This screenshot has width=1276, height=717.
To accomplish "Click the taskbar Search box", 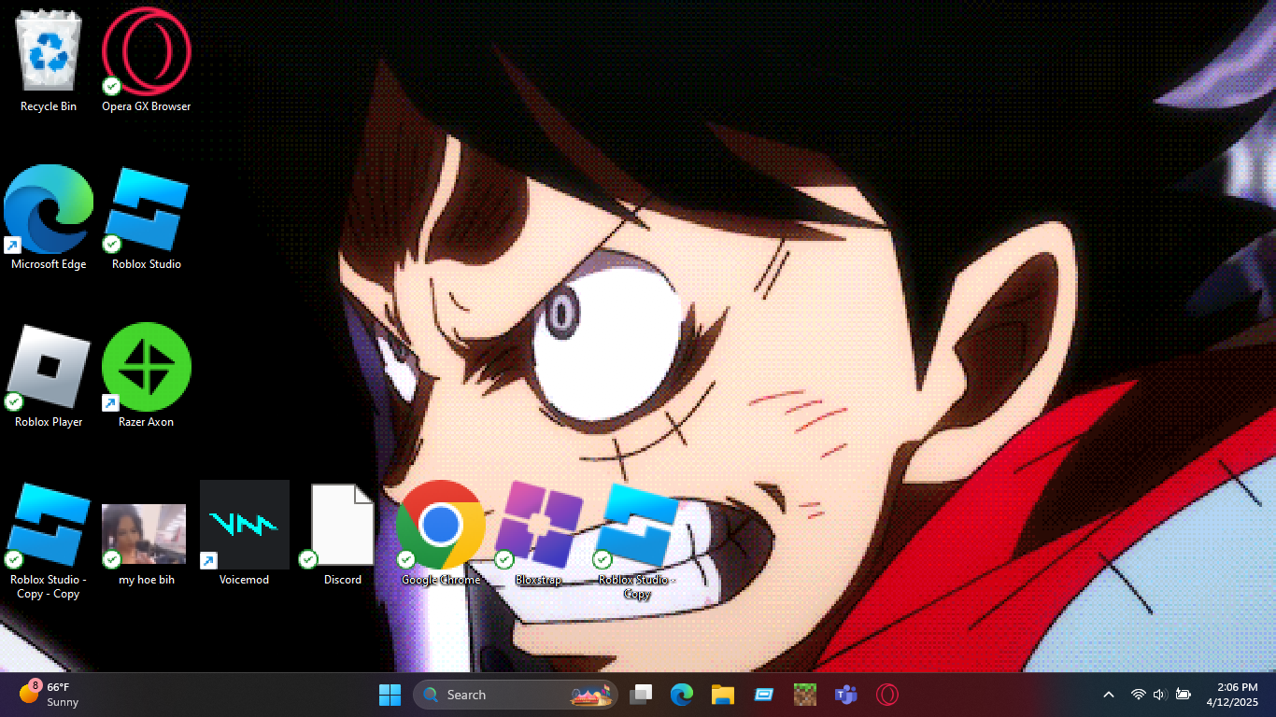I will click(516, 695).
